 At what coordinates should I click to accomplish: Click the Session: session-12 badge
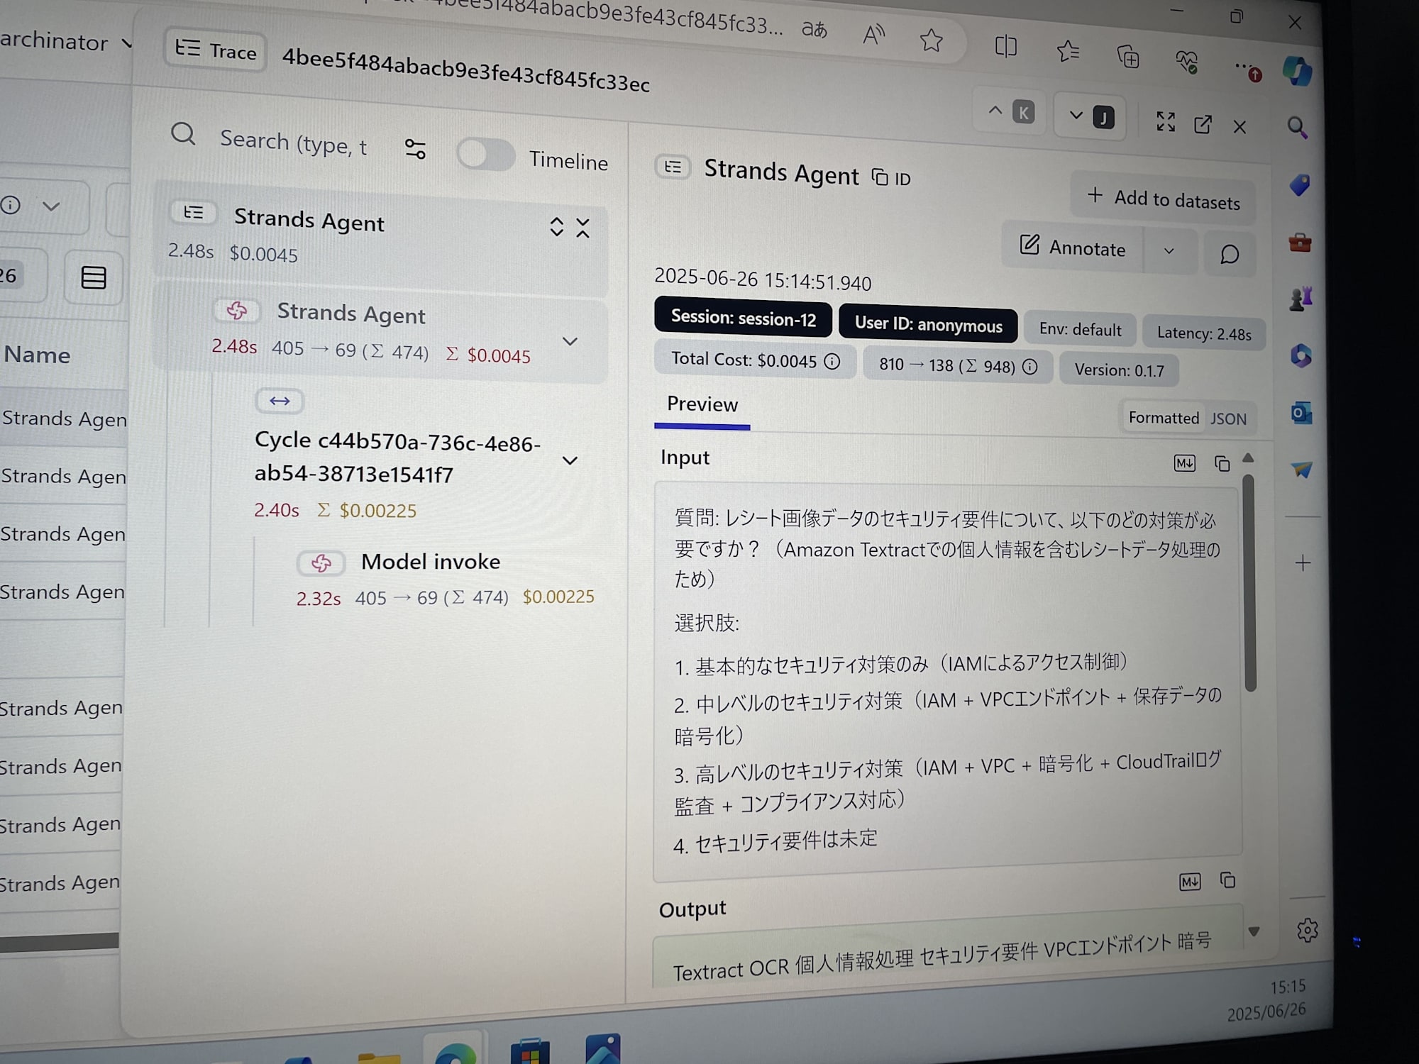tap(744, 318)
